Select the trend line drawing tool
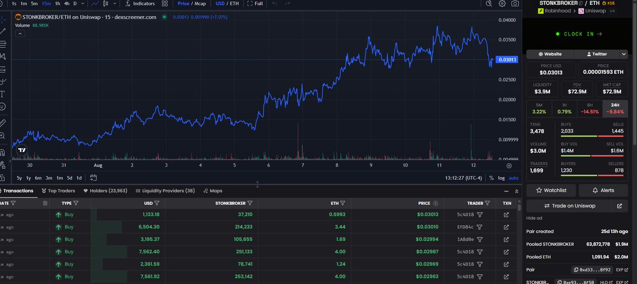 click(x=3, y=31)
